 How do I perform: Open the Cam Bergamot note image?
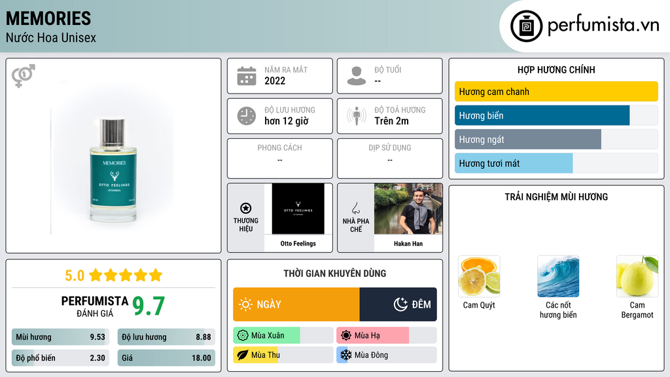[x=637, y=276]
